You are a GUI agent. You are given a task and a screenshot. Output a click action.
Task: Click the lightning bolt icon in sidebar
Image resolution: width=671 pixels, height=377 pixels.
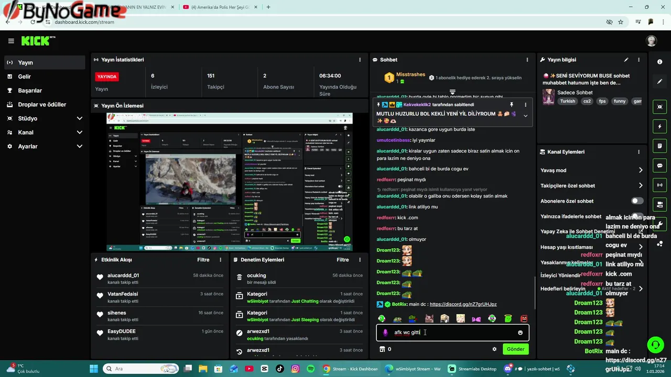[x=659, y=126]
